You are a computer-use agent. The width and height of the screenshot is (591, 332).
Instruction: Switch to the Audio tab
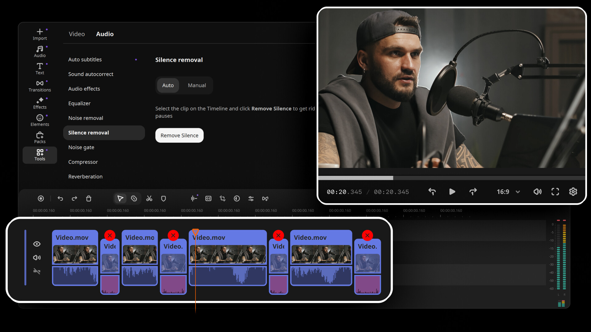105,34
